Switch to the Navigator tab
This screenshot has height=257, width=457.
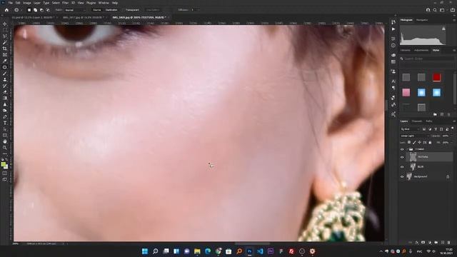pyautogui.click(x=422, y=20)
